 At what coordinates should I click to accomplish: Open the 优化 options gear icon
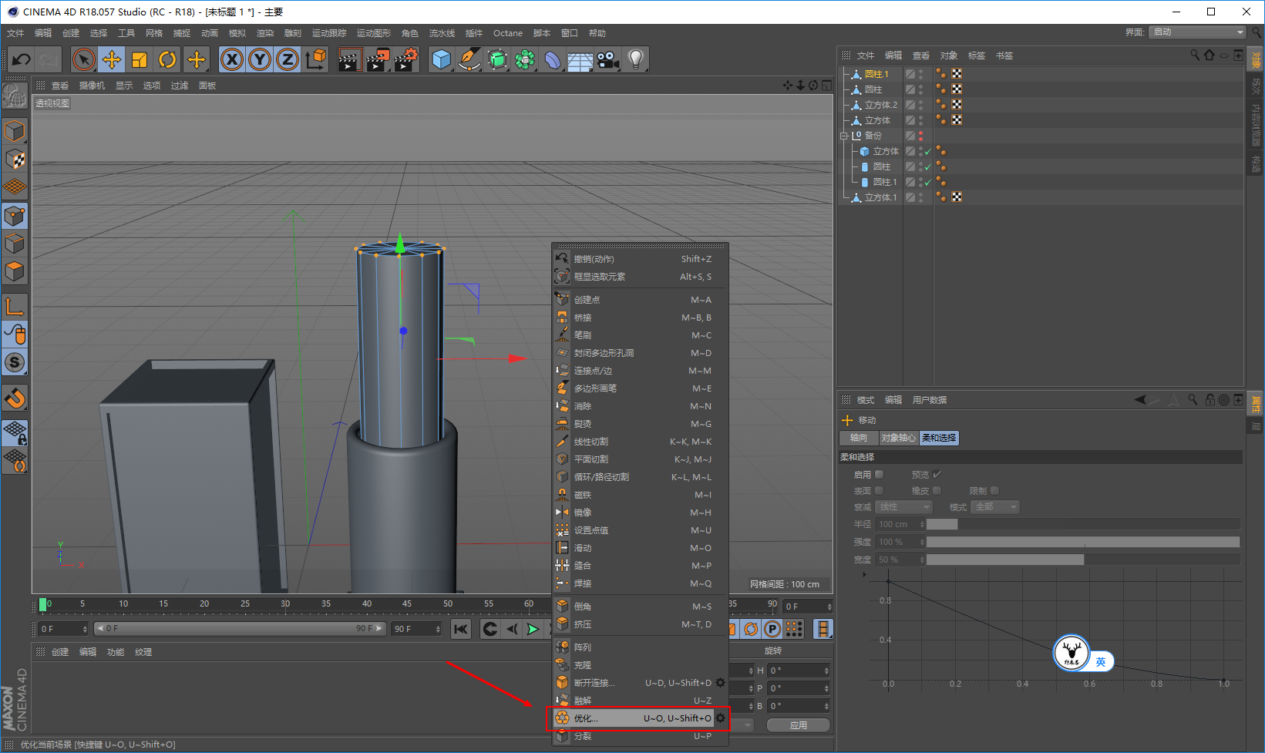coord(721,718)
